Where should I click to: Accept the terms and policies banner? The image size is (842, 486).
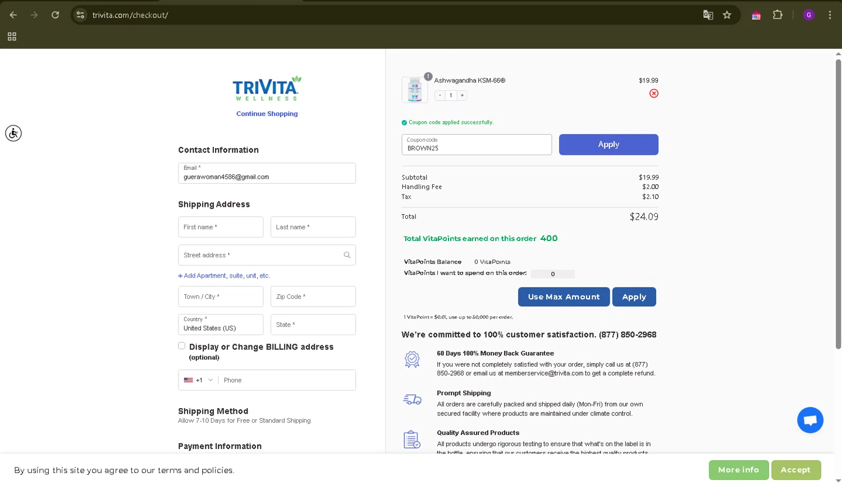click(x=796, y=470)
